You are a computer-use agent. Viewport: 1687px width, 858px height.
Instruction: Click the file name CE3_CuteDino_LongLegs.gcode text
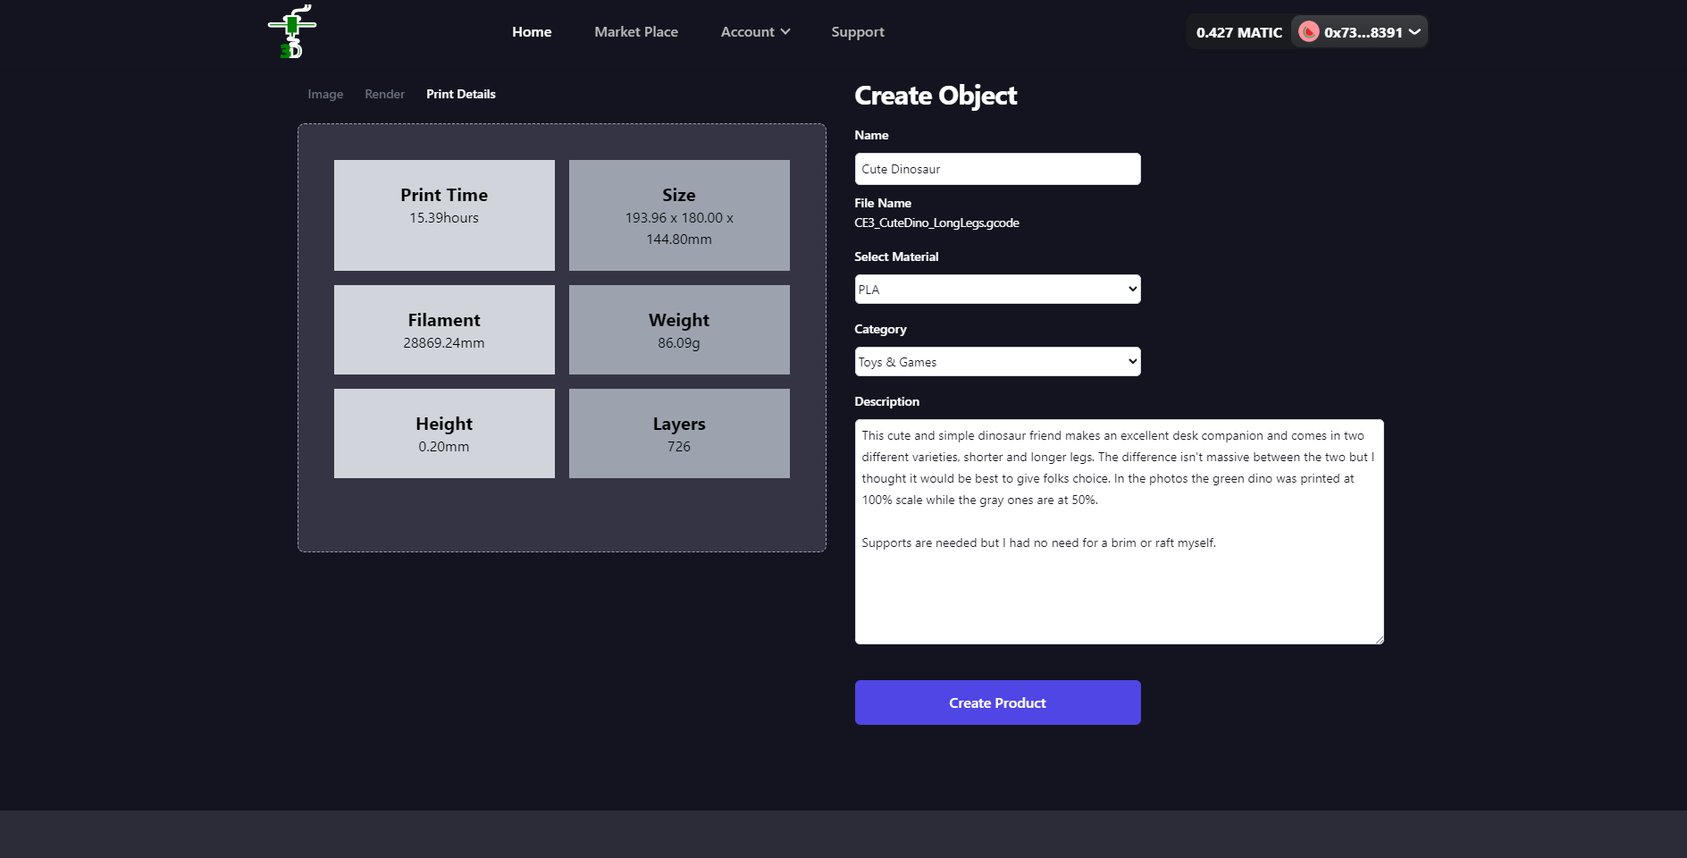pyautogui.click(x=936, y=223)
